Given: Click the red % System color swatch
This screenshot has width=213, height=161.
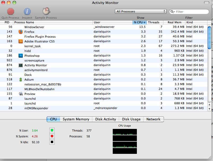Looking at the screenshot, I should pos(52,136).
